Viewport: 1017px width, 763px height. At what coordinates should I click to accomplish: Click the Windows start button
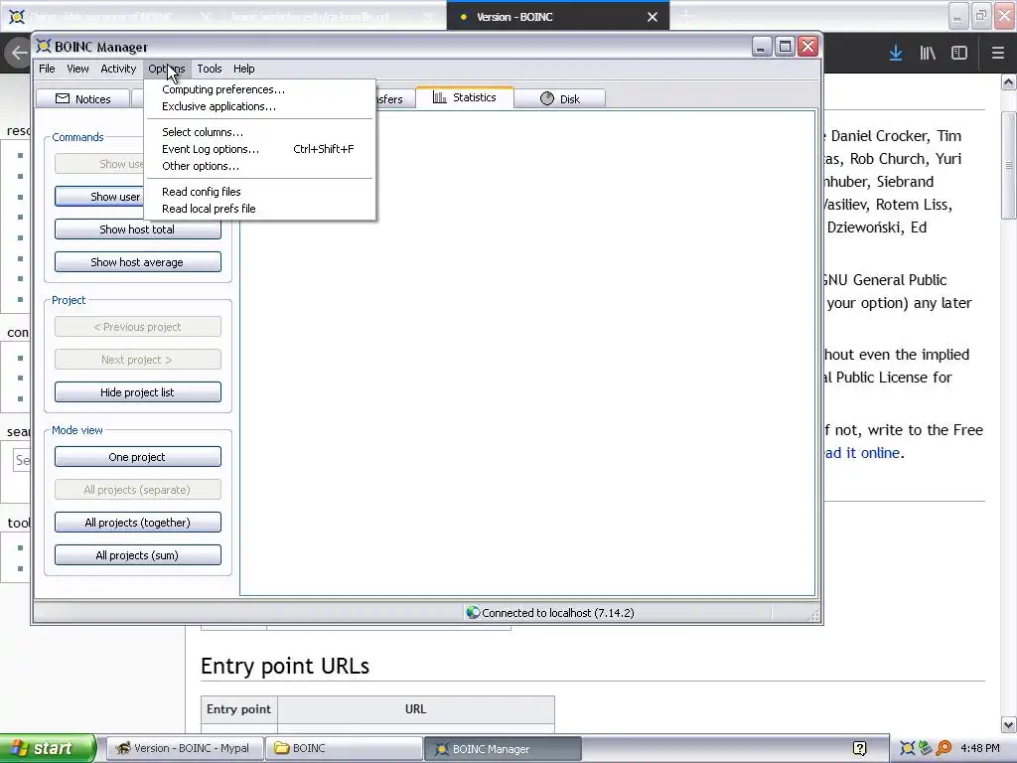48,748
